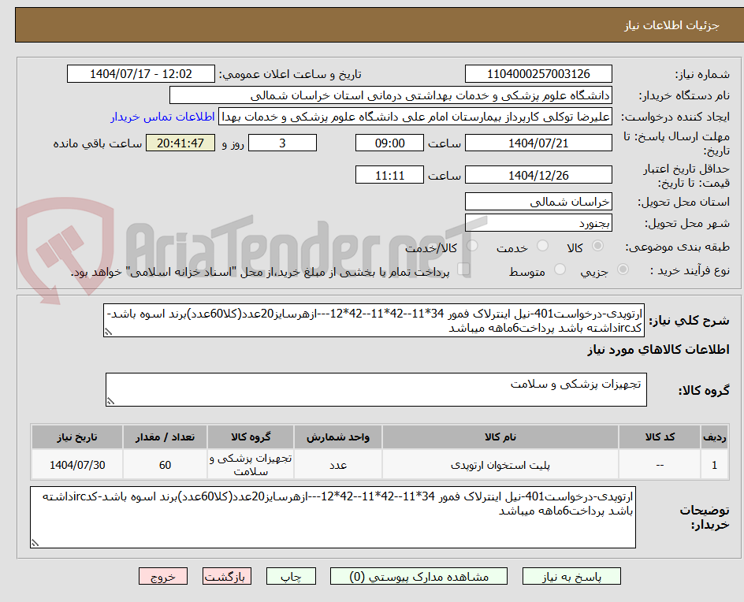
Task: Click the چاپ button to print
Action: tap(290, 576)
